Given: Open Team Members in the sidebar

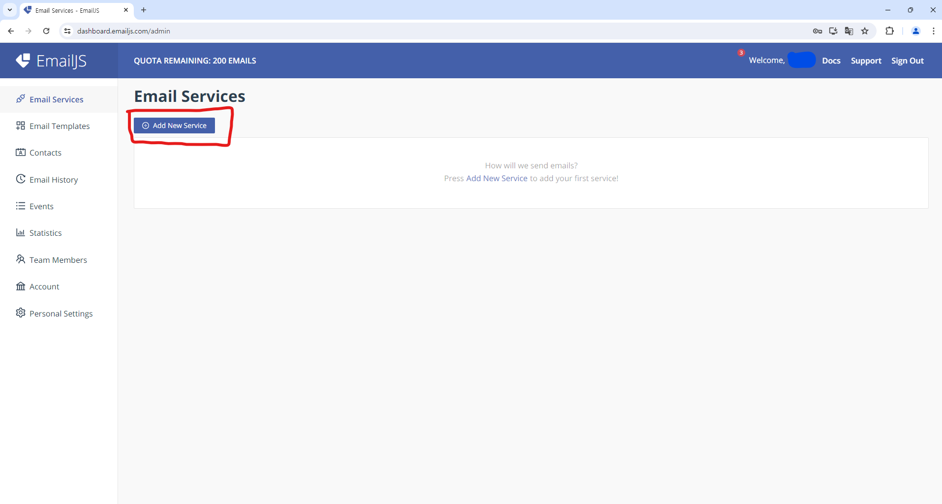Looking at the screenshot, I should click(x=58, y=260).
